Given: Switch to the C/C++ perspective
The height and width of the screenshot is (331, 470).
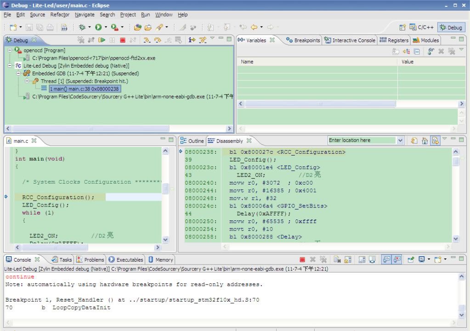Looking at the screenshot, I should tap(422, 28).
